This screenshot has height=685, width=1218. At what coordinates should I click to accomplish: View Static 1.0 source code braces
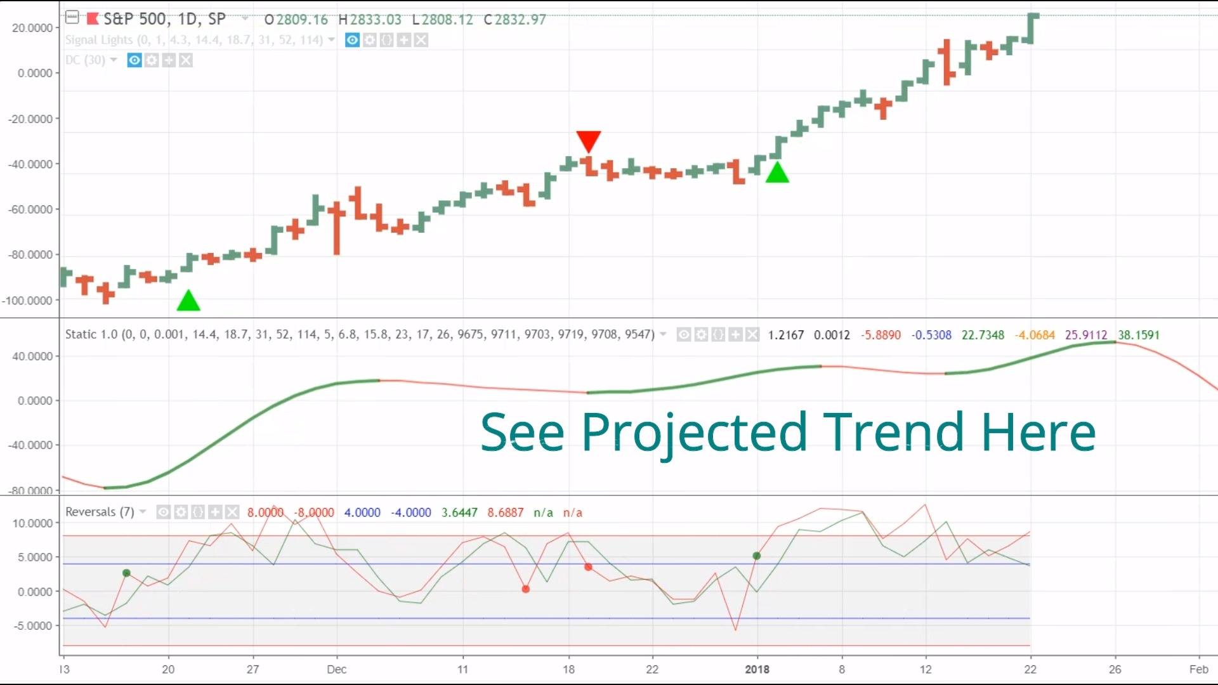coord(718,334)
